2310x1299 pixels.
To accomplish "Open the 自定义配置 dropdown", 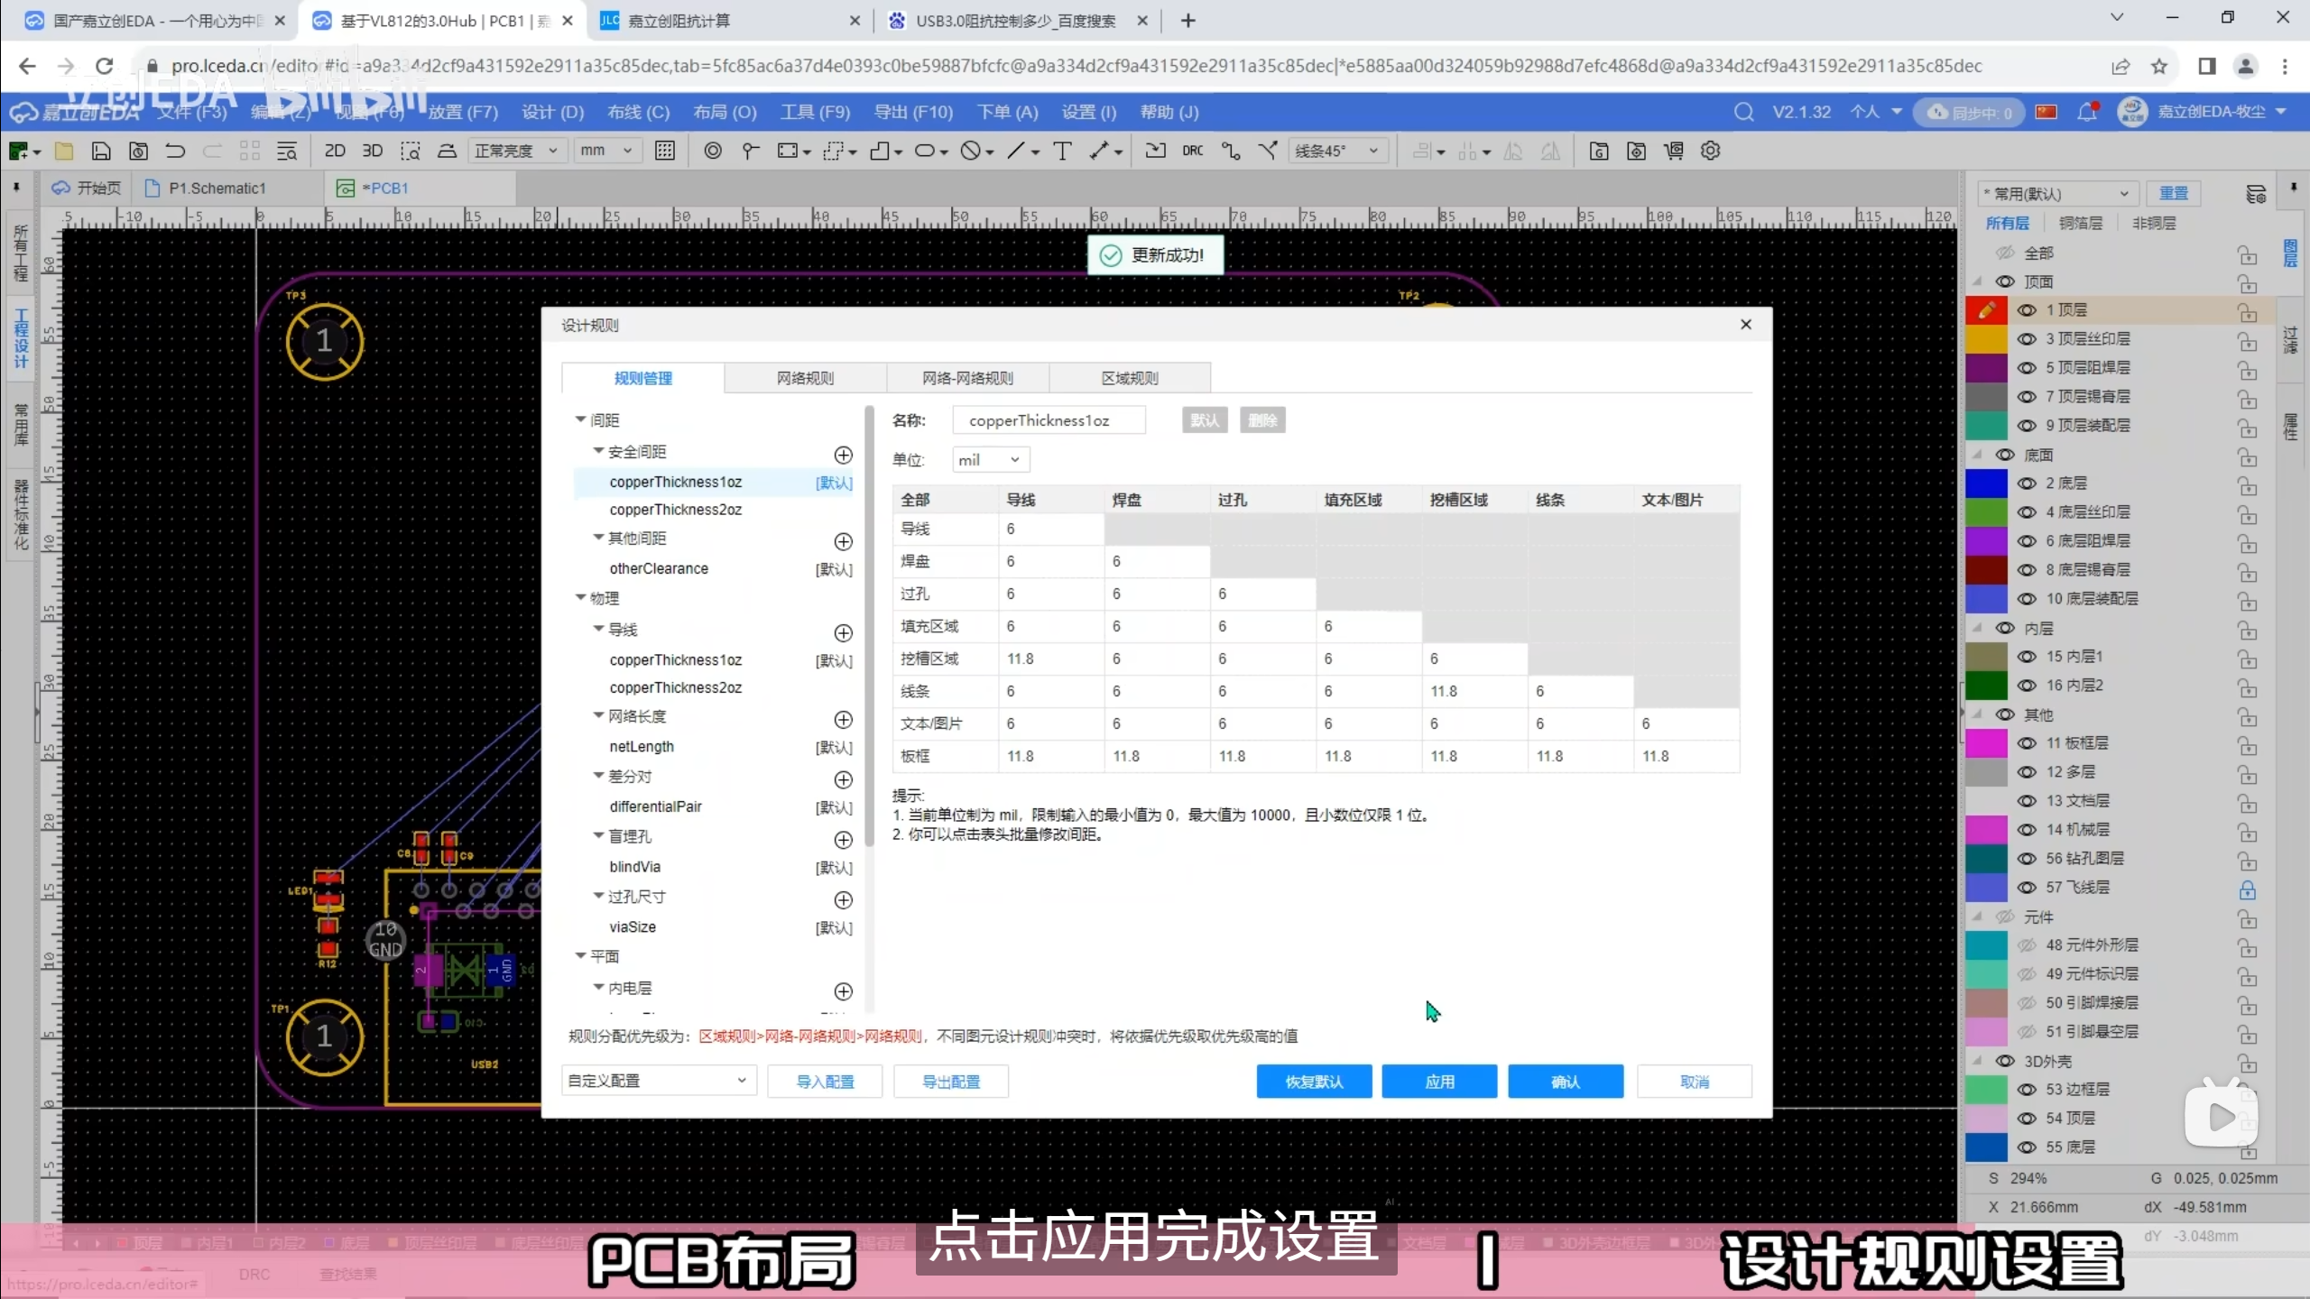I will pyautogui.click(x=657, y=1081).
